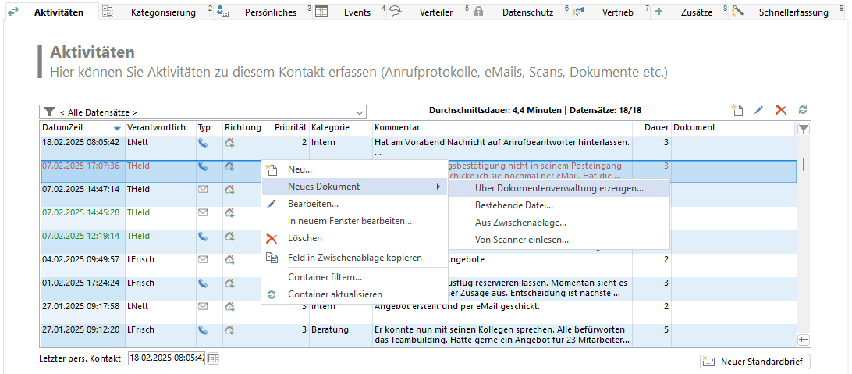
Task: Click the new record icon above the table
Action: (736, 111)
